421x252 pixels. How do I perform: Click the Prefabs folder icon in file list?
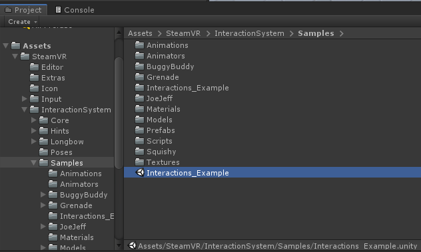(139, 130)
